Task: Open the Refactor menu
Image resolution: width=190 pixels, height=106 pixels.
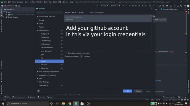Action: (x=39, y=2)
